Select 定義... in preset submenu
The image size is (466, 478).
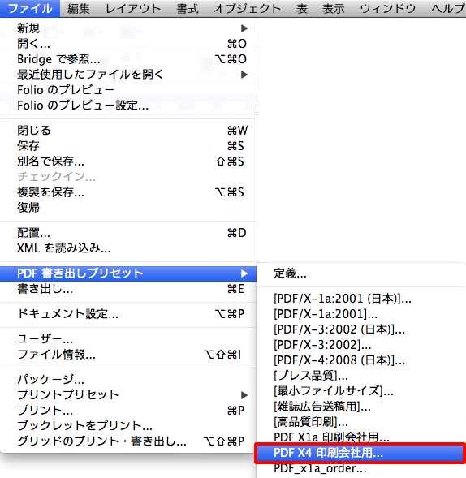point(361,273)
